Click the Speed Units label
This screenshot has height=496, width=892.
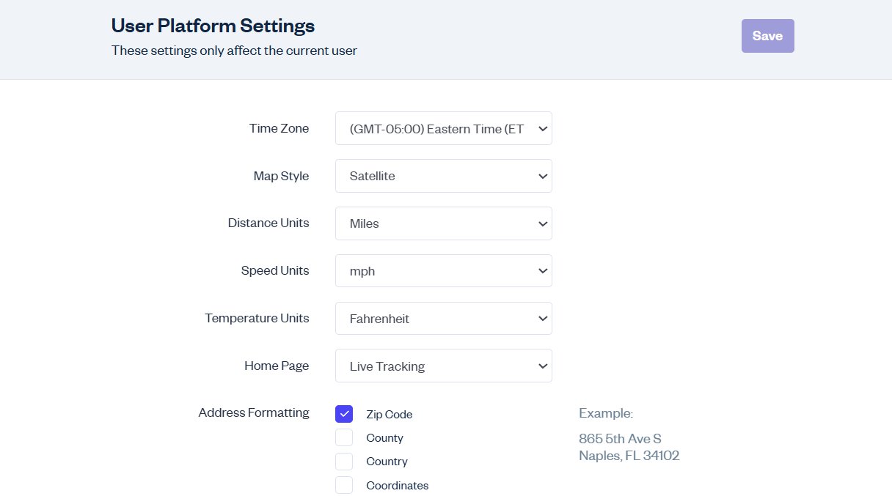tap(275, 270)
